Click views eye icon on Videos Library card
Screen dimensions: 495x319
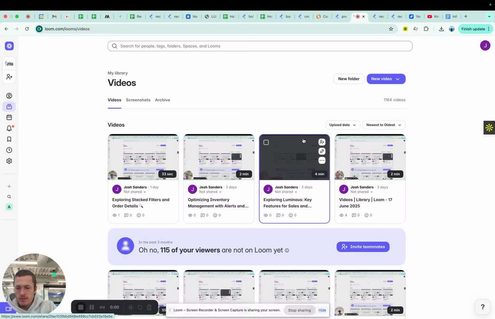coord(341,215)
